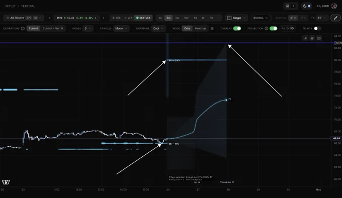
Task: Open the Candles Mono dropdown
Action: tap(121, 29)
